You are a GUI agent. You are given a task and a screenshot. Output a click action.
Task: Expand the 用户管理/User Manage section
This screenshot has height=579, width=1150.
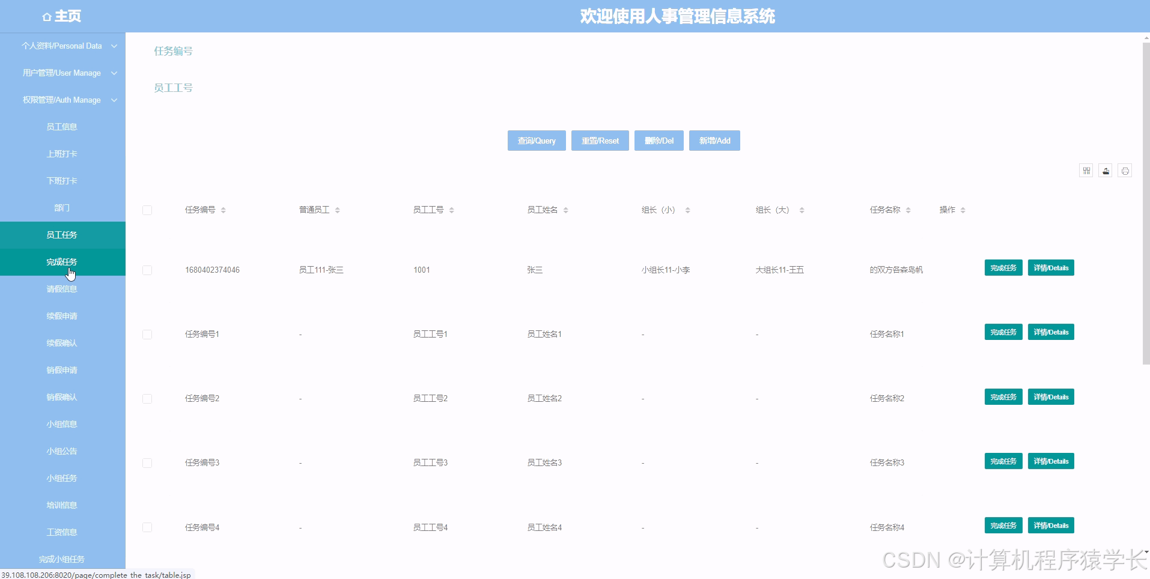[x=62, y=73]
